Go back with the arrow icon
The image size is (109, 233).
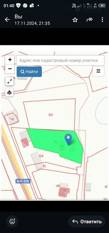coord(7,20)
